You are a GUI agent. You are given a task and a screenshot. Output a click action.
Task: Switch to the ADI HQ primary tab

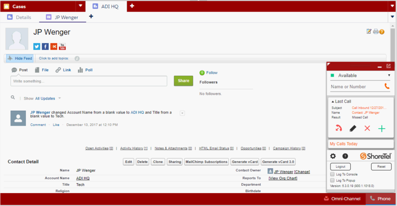[106, 6]
